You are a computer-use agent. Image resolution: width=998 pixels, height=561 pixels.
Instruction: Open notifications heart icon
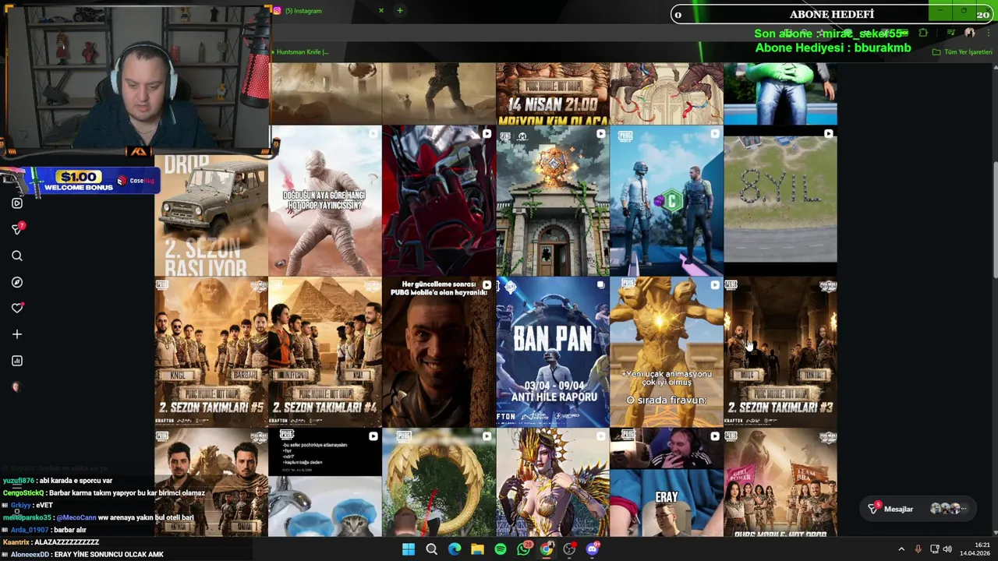17,308
